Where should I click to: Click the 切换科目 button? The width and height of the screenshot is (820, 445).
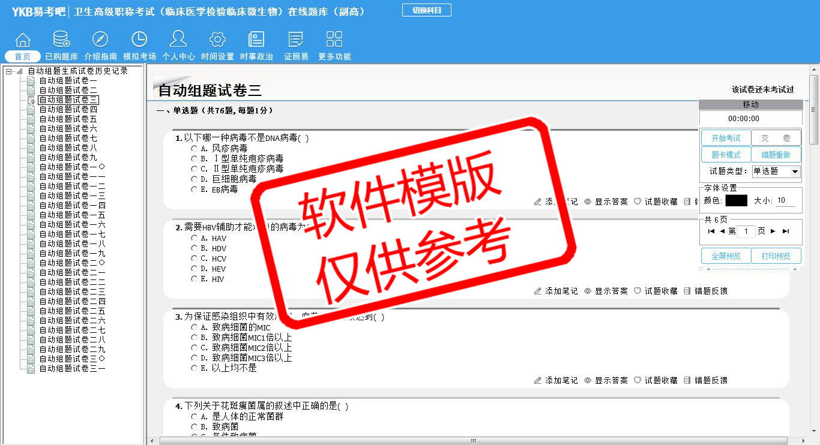(426, 10)
